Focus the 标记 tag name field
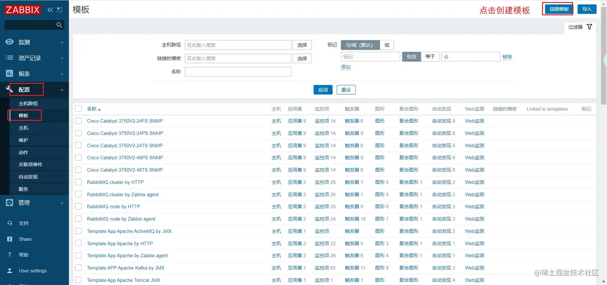607x285 pixels. click(x=370, y=57)
